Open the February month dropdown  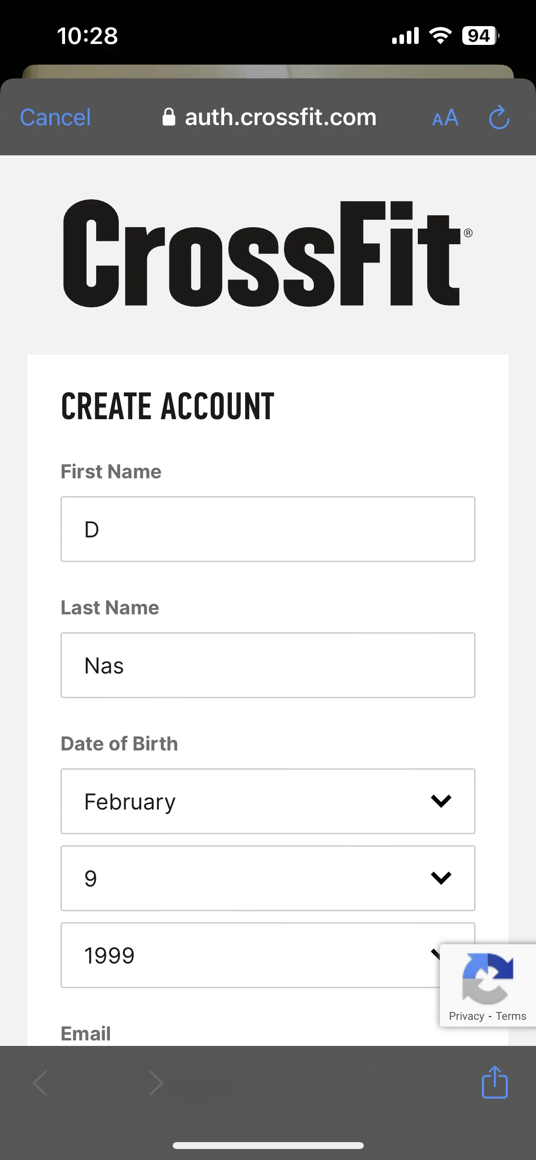(x=268, y=801)
